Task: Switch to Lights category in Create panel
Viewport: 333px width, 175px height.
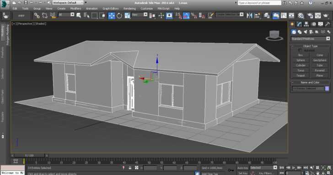Action: point(306,32)
